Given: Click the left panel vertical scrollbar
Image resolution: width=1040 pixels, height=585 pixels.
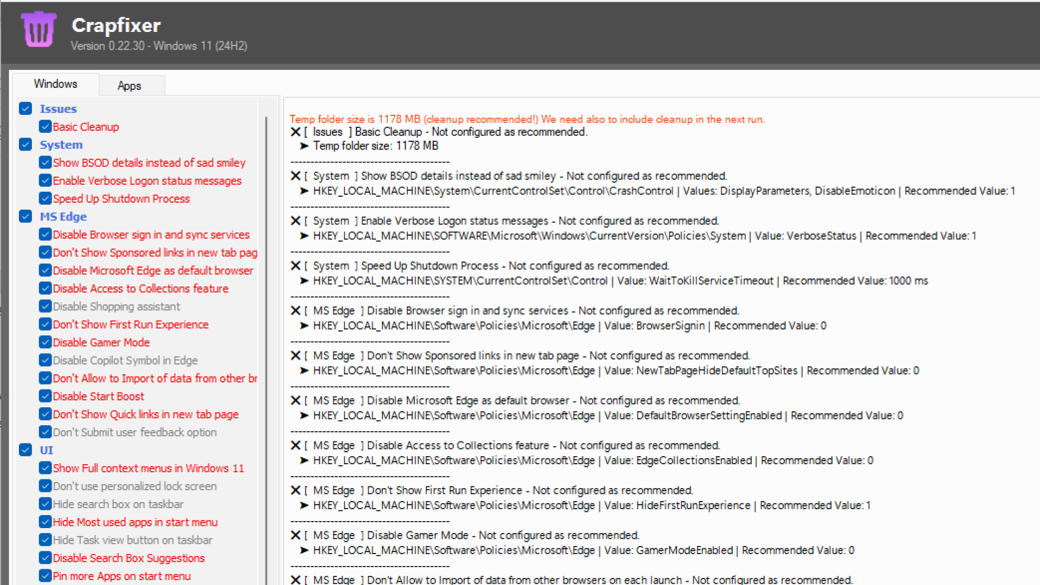Looking at the screenshot, I should 266,347.
